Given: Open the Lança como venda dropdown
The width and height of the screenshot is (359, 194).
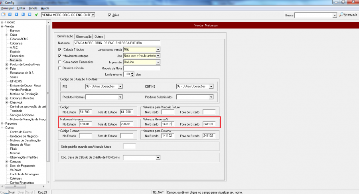Looking at the screenshot, I should 158,49.
